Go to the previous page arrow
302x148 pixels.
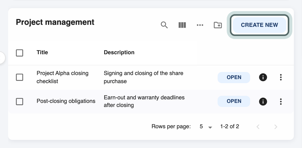tap(258, 127)
